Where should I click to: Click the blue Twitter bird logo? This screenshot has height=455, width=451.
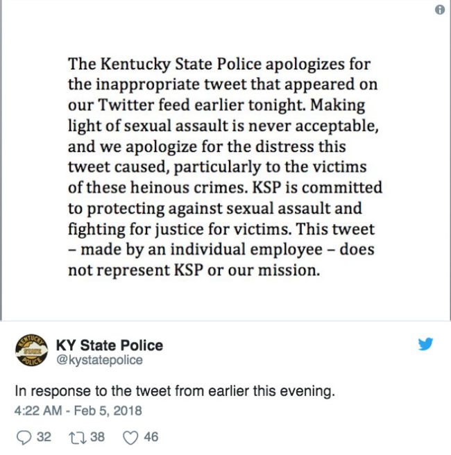click(x=425, y=344)
